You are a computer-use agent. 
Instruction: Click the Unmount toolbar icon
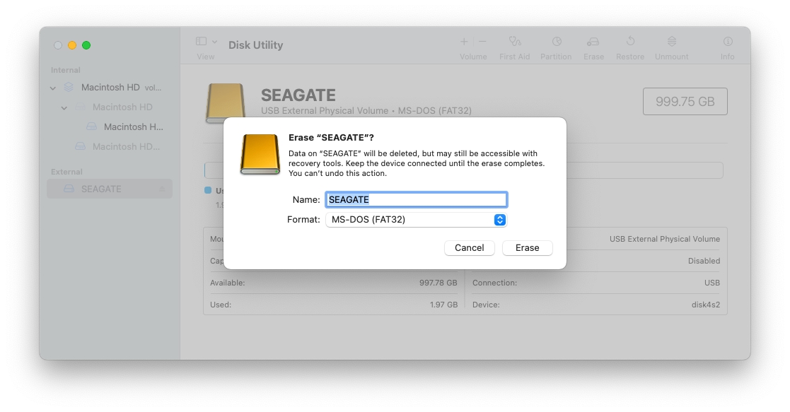click(672, 41)
